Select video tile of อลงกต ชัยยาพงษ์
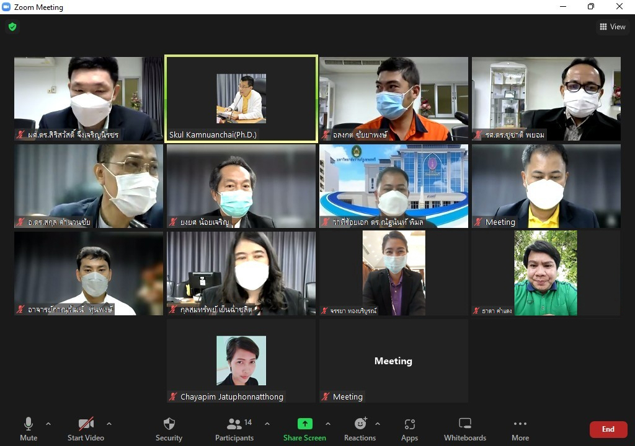The image size is (635, 446). pyautogui.click(x=394, y=98)
